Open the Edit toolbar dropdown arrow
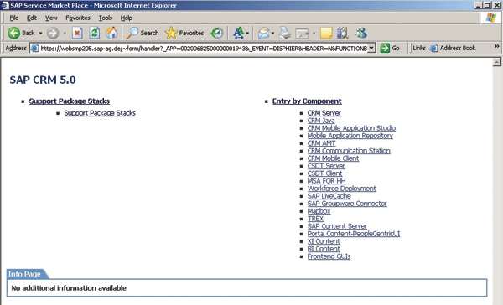Image resolution: width=503 pixels, height=305 pixels. pos(314,33)
